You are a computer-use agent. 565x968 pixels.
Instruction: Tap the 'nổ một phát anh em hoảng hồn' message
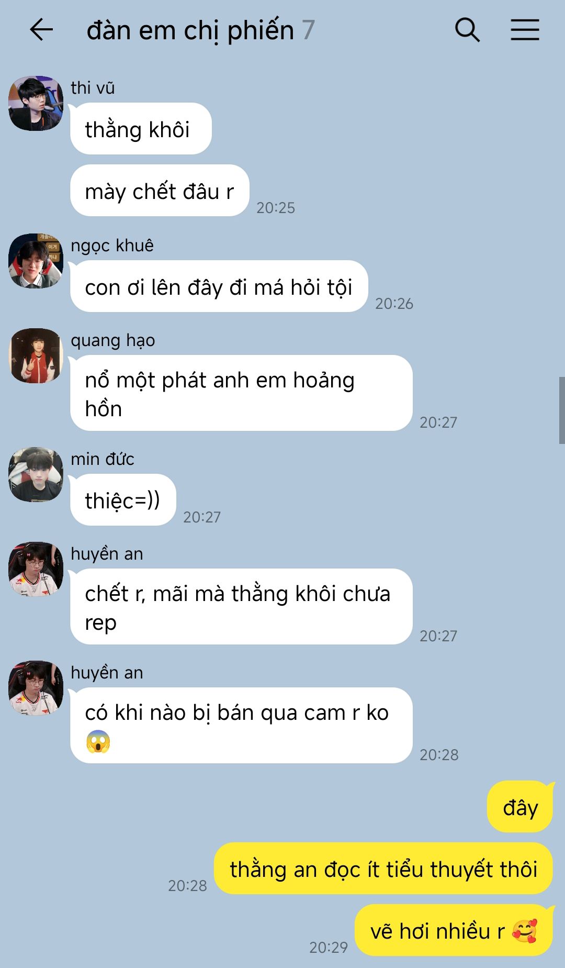coord(241,393)
